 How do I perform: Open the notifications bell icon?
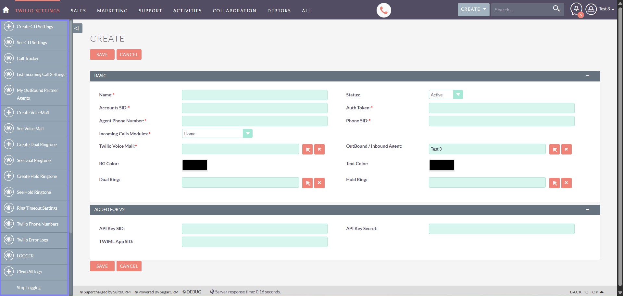pos(576,9)
